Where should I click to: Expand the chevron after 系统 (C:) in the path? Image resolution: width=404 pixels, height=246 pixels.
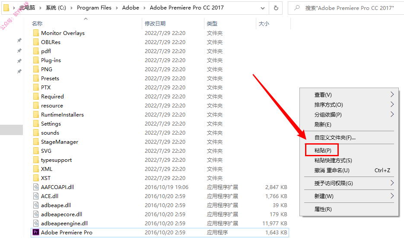71,8
